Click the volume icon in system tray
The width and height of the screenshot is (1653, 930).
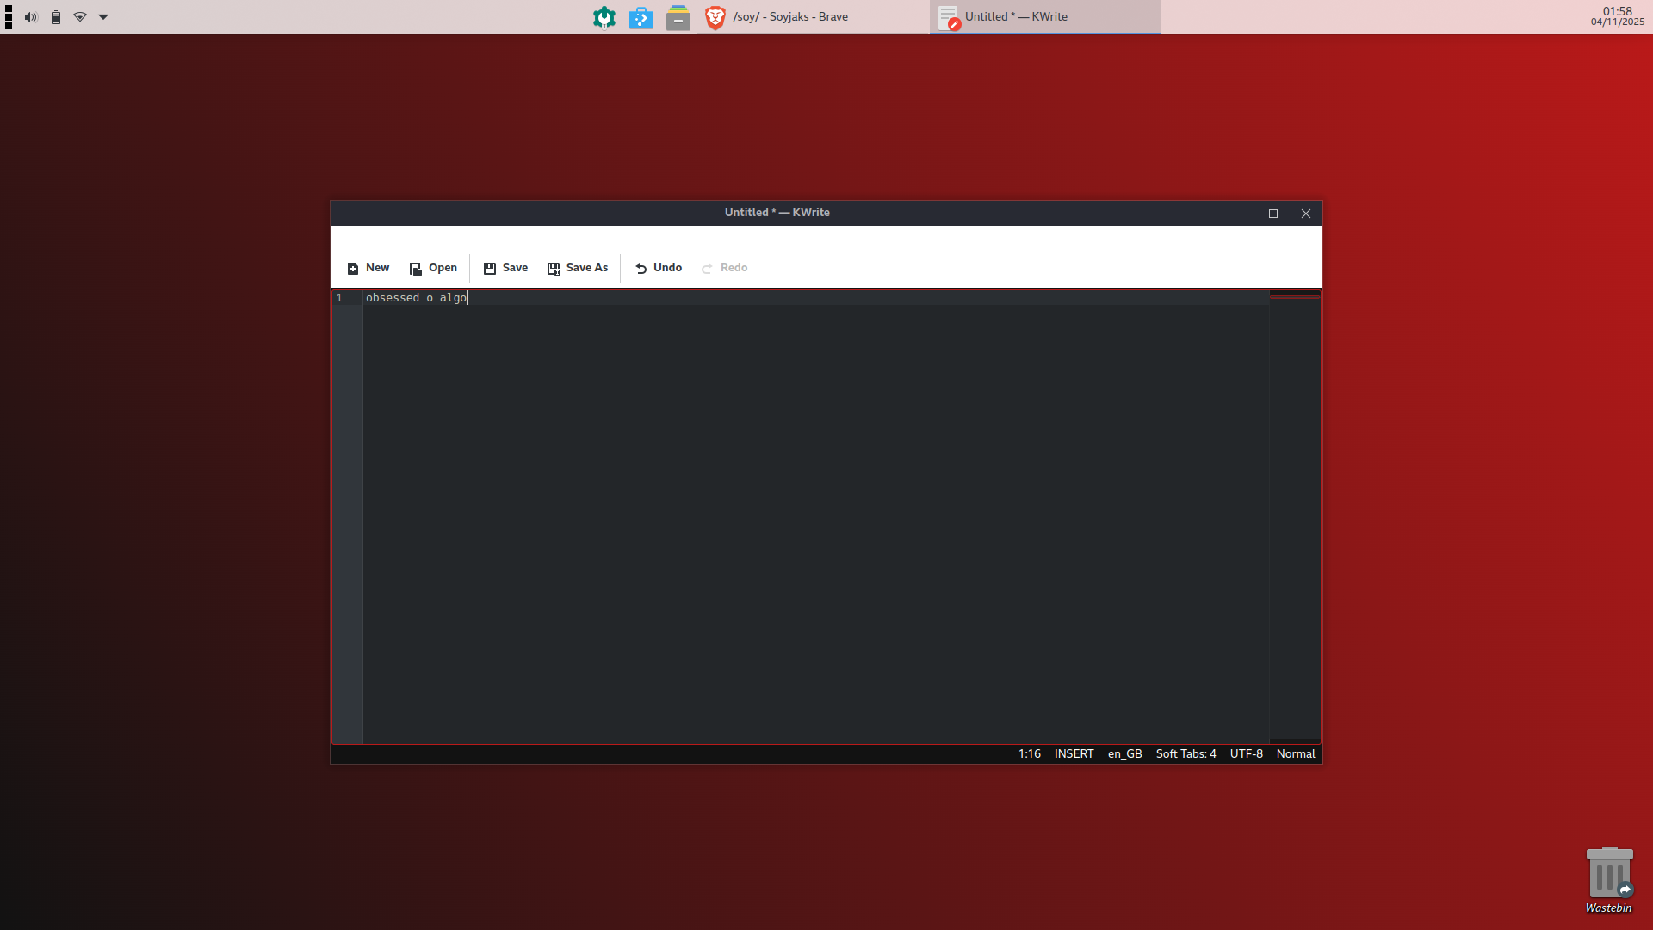pyautogui.click(x=31, y=17)
